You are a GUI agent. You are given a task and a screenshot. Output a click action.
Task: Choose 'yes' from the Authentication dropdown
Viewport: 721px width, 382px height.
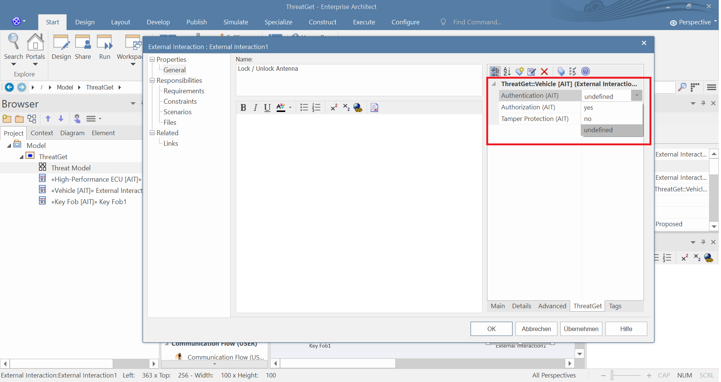pos(612,107)
